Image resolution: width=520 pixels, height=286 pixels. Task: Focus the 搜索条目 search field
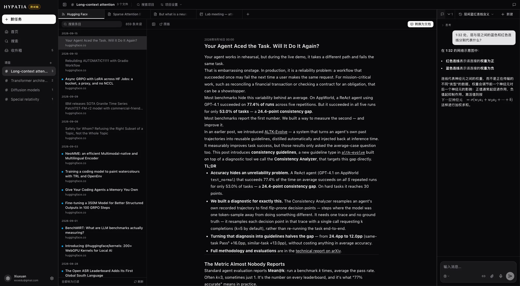click(92, 24)
